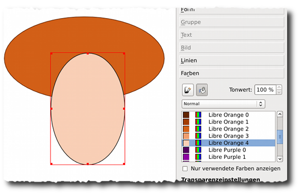The width and height of the screenshot is (299, 195).
Task: Decrease Tonwert using the down stepper arrow
Action: click(x=279, y=92)
